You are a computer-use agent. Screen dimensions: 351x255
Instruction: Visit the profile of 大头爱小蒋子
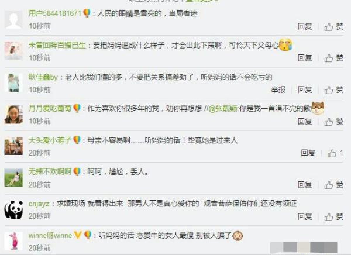coord(50,140)
